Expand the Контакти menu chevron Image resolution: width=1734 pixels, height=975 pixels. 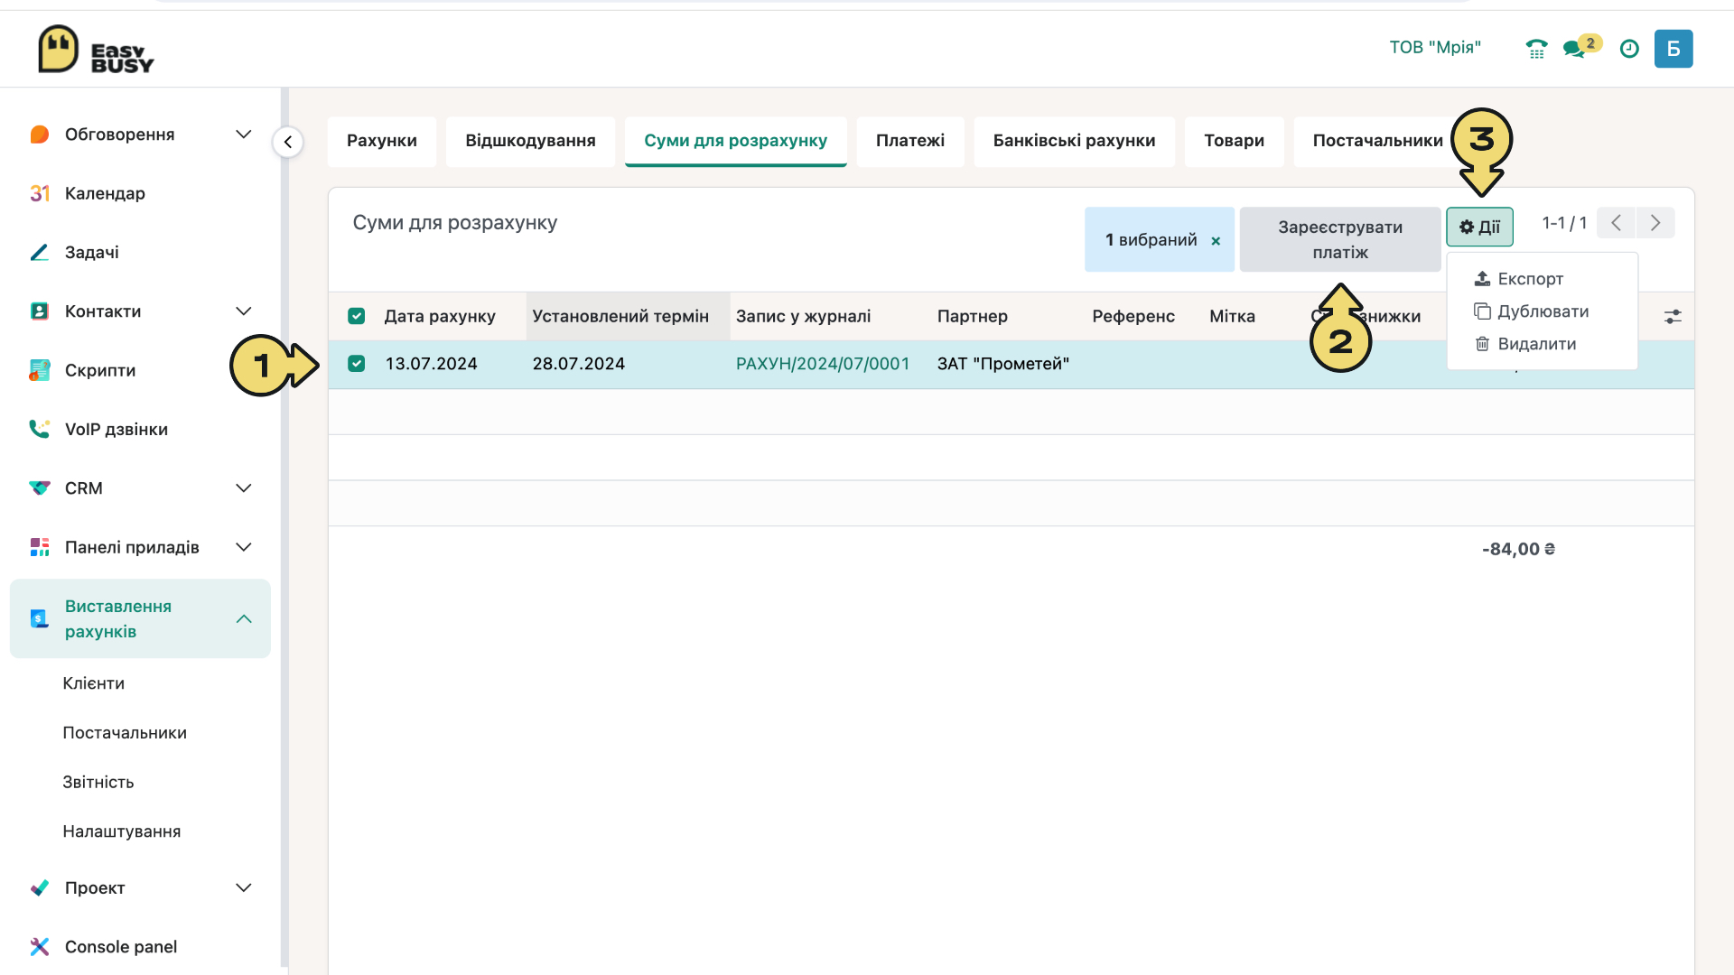(x=244, y=311)
